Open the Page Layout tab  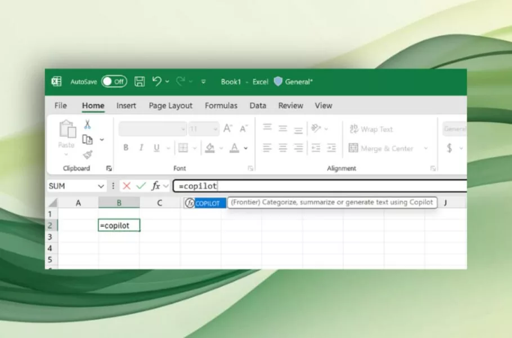tap(170, 105)
